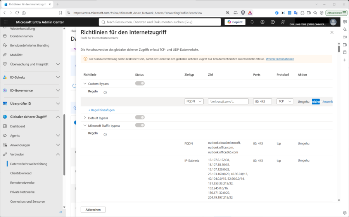Expand ID-Governance section
The width and height of the screenshot is (349, 217).
coord(58,90)
